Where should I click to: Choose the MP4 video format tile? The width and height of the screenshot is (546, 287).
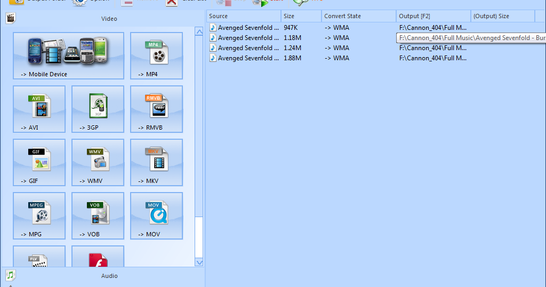[x=156, y=55]
